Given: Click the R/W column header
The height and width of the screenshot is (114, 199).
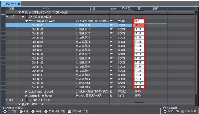Looking at the screenshot, I should point(114,9).
